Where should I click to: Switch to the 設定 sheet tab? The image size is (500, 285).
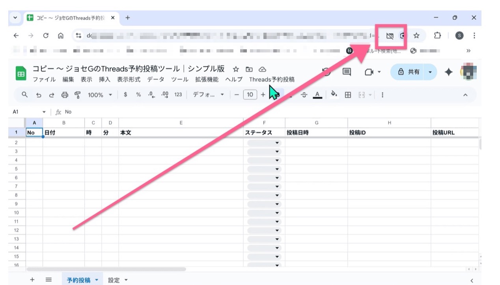114,280
